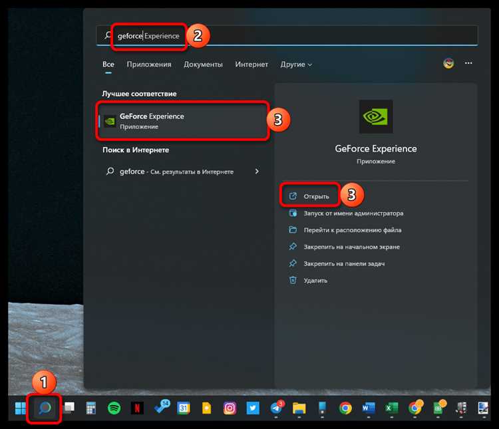The image size is (499, 429).
Task: Open Microsoft Excel from the taskbar
Action: point(392,408)
